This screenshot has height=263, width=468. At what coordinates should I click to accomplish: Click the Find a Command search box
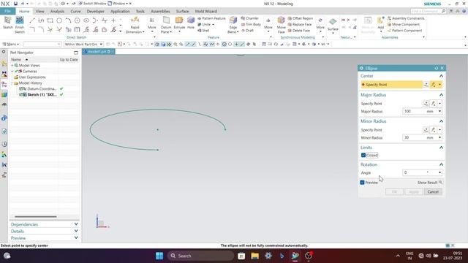coord(428,11)
